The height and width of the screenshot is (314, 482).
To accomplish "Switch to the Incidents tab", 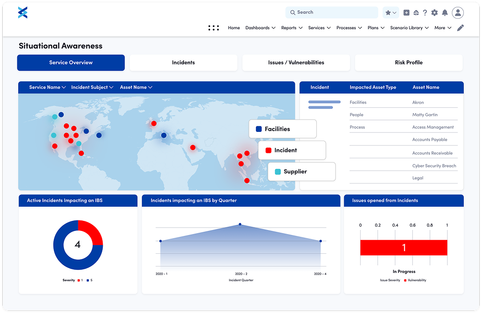I will [x=183, y=63].
